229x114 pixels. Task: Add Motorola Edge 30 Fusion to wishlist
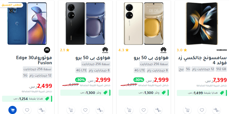tap(27, 110)
